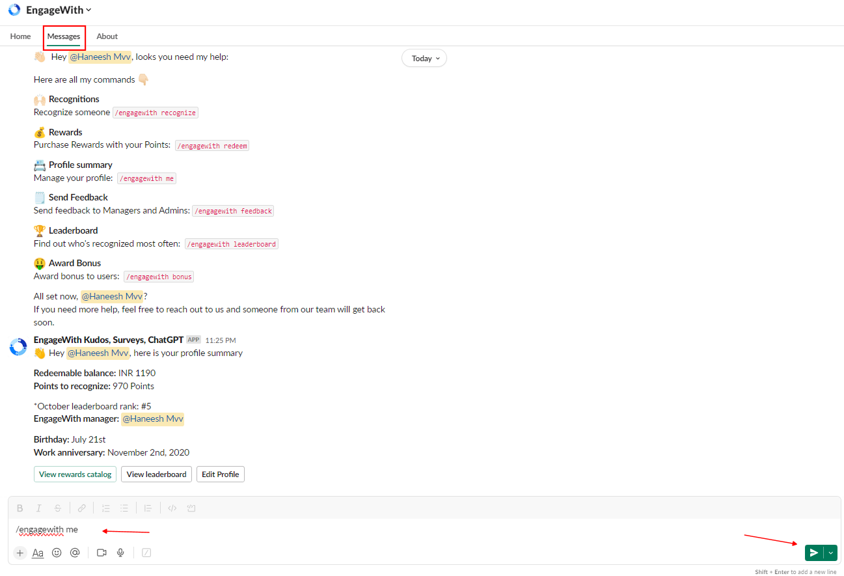Toggle strikethrough formatting in composer
This screenshot has width=844, height=576.
(58, 508)
